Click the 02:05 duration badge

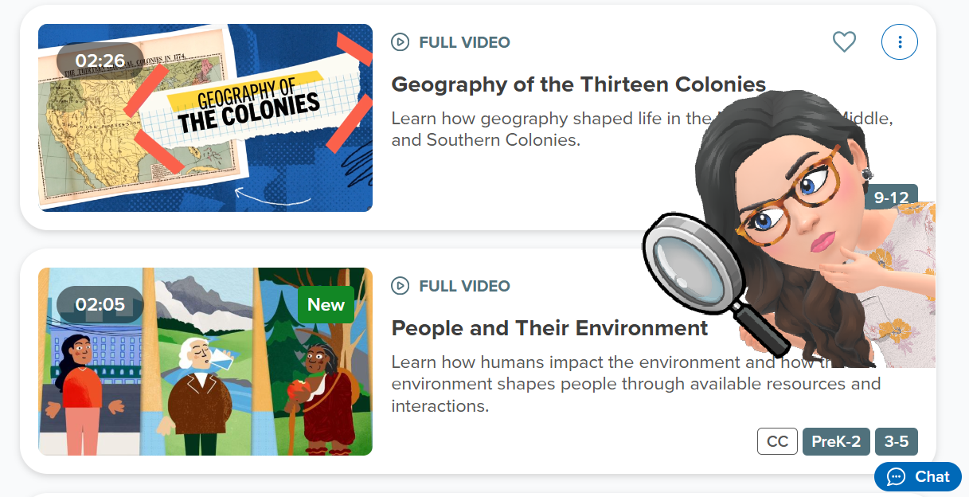tap(100, 304)
